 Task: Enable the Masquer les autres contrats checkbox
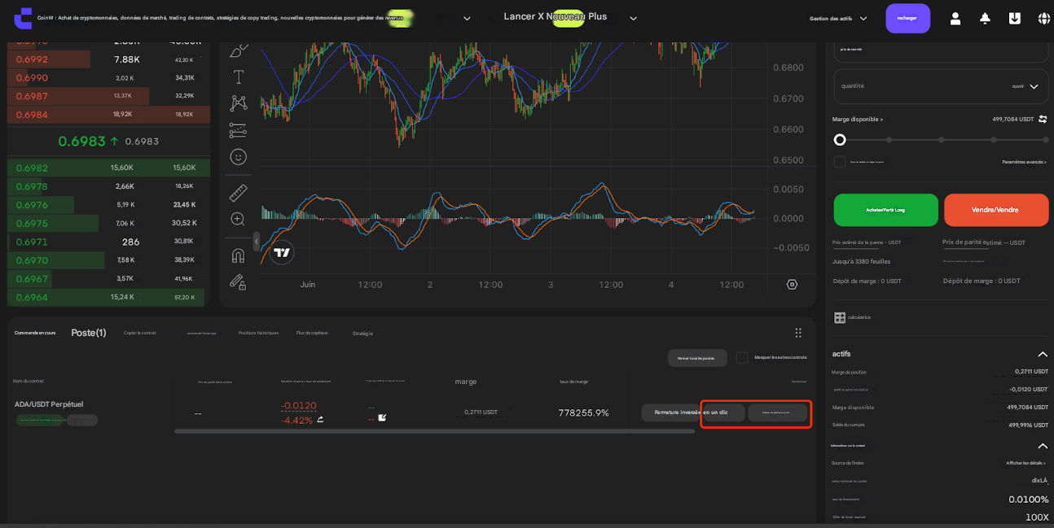coord(742,357)
